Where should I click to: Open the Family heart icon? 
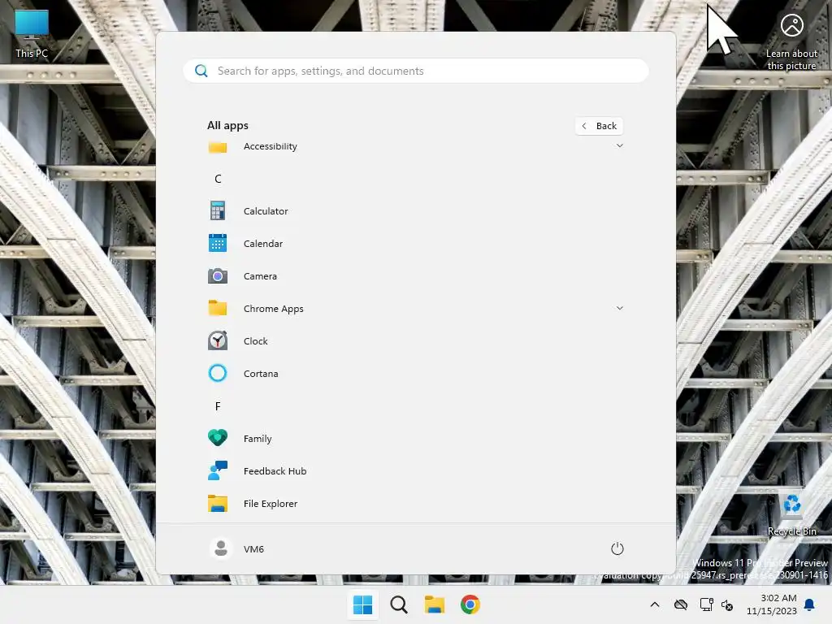tap(218, 438)
